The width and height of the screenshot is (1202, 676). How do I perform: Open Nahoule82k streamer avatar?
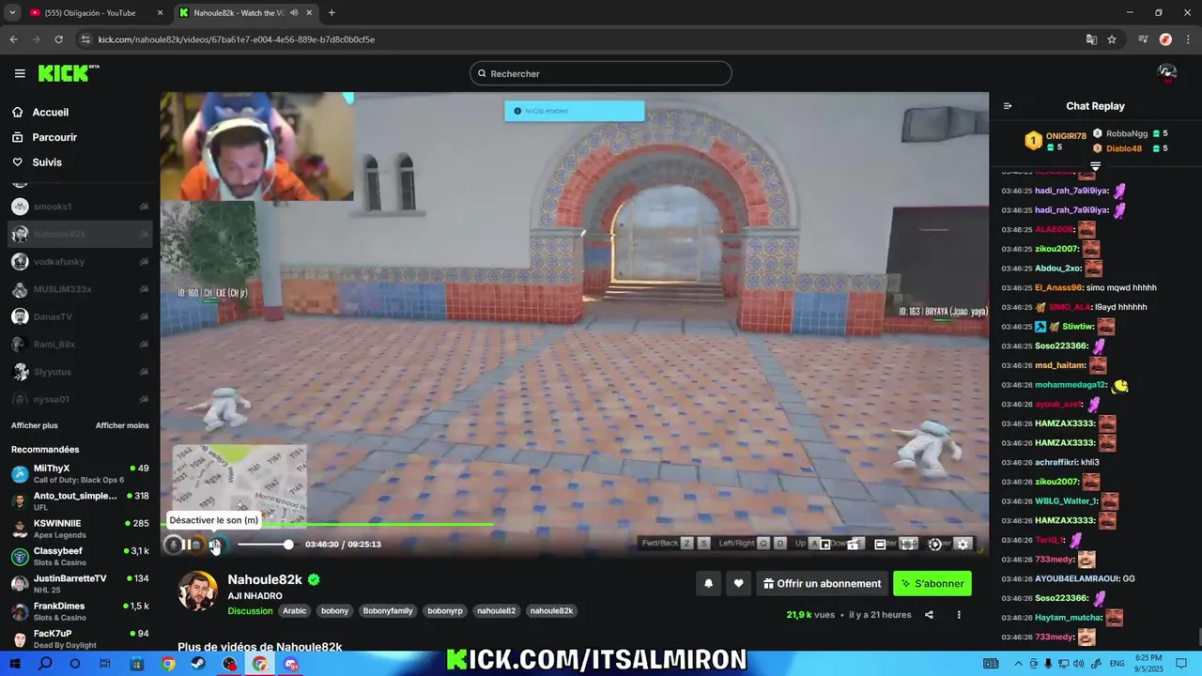coord(197,591)
